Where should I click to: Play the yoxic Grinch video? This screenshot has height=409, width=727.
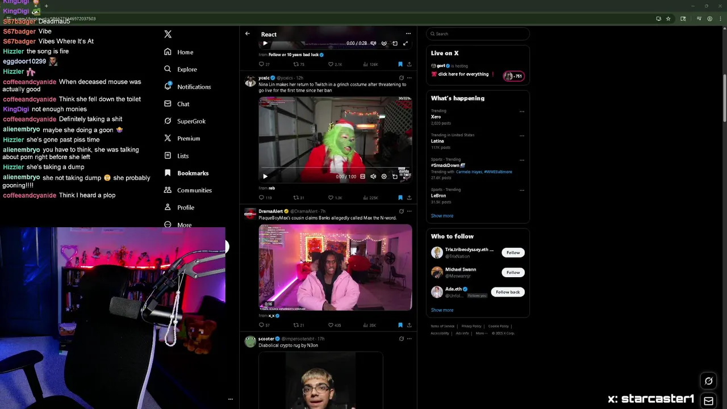(x=265, y=177)
